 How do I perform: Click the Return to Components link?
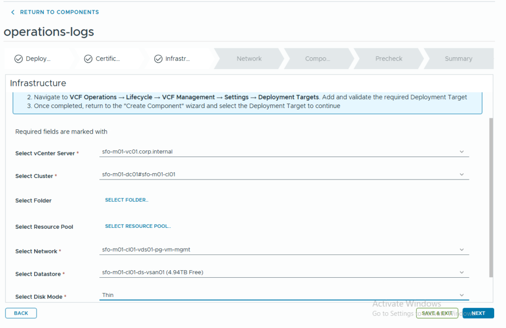click(x=59, y=12)
